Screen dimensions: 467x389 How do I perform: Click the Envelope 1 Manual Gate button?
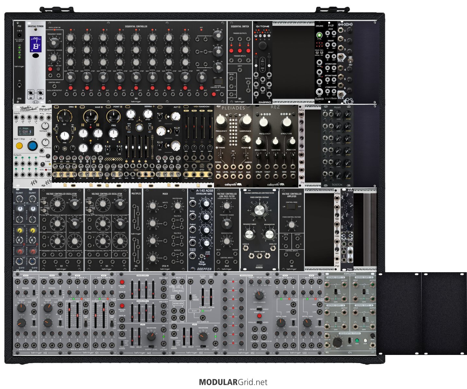pyautogui.click(x=122, y=282)
